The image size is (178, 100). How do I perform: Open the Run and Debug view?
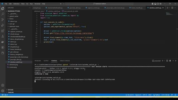point(3,25)
